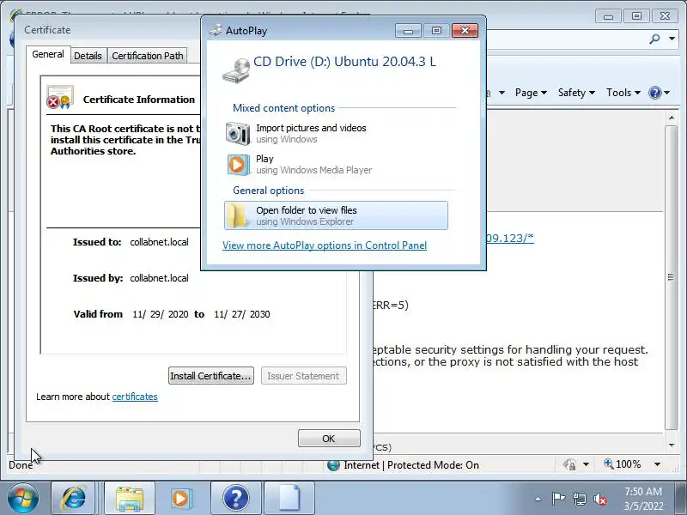
Task: Click the CD drive icon in AutoPlay
Action: click(x=236, y=70)
